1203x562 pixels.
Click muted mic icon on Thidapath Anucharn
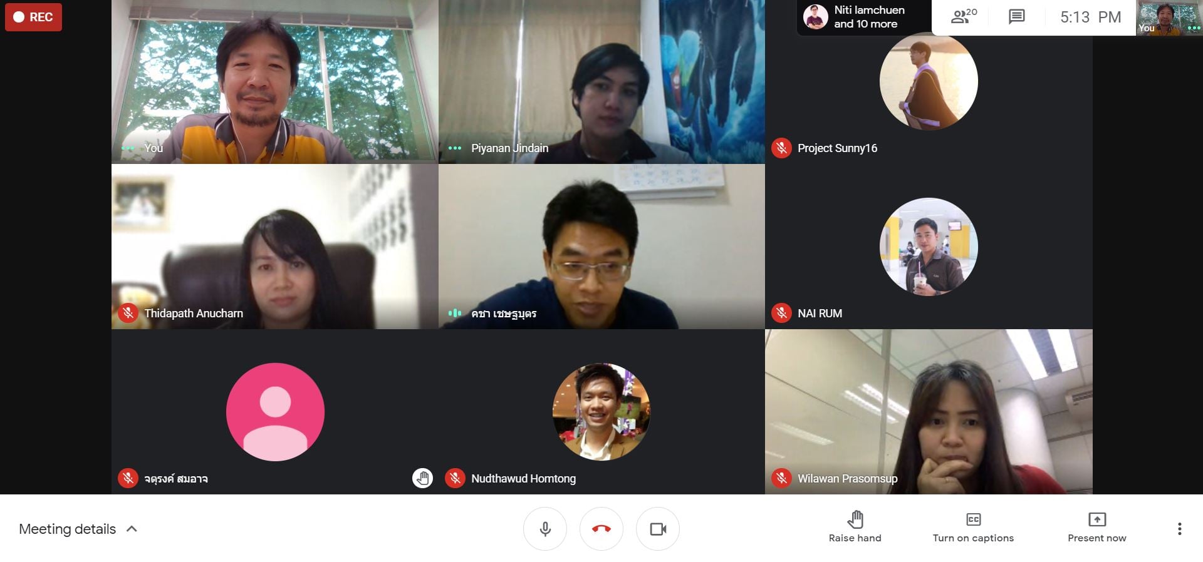click(128, 313)
